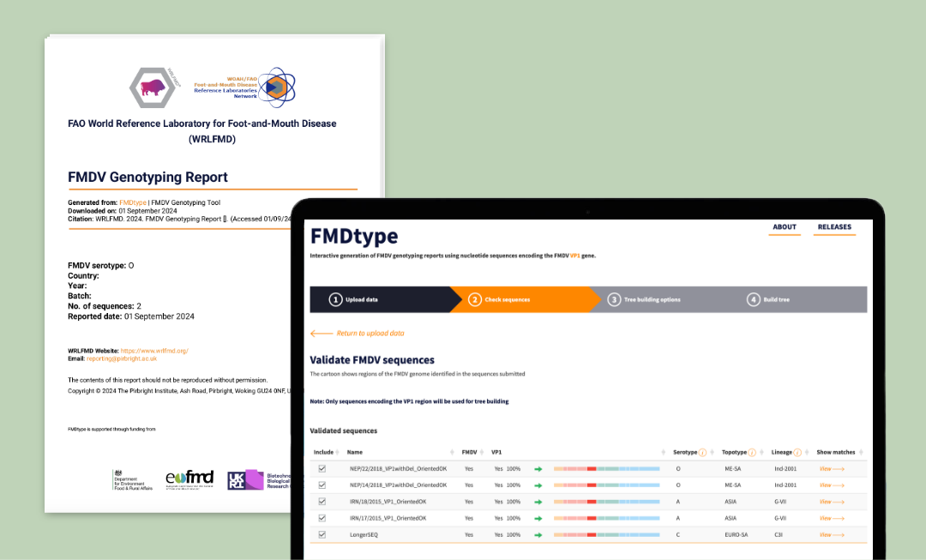Click the orange VP1 link in the subtitle

574,256
